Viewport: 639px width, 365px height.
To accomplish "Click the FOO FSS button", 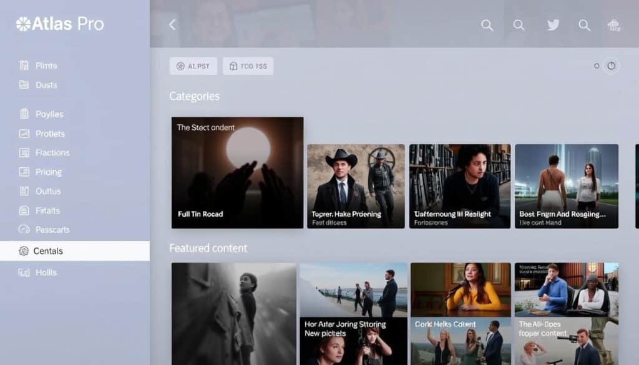I will pyautogui.click(x=248, y=66).
